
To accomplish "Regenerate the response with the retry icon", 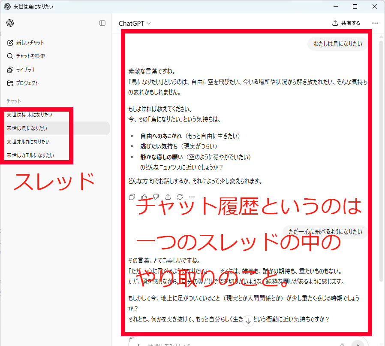I will coord(180,197).
